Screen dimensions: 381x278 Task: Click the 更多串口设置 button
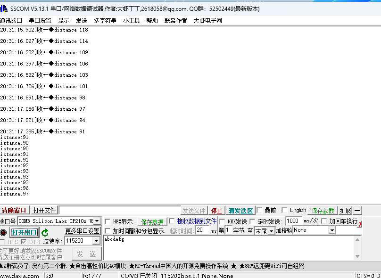click(82, 231)
